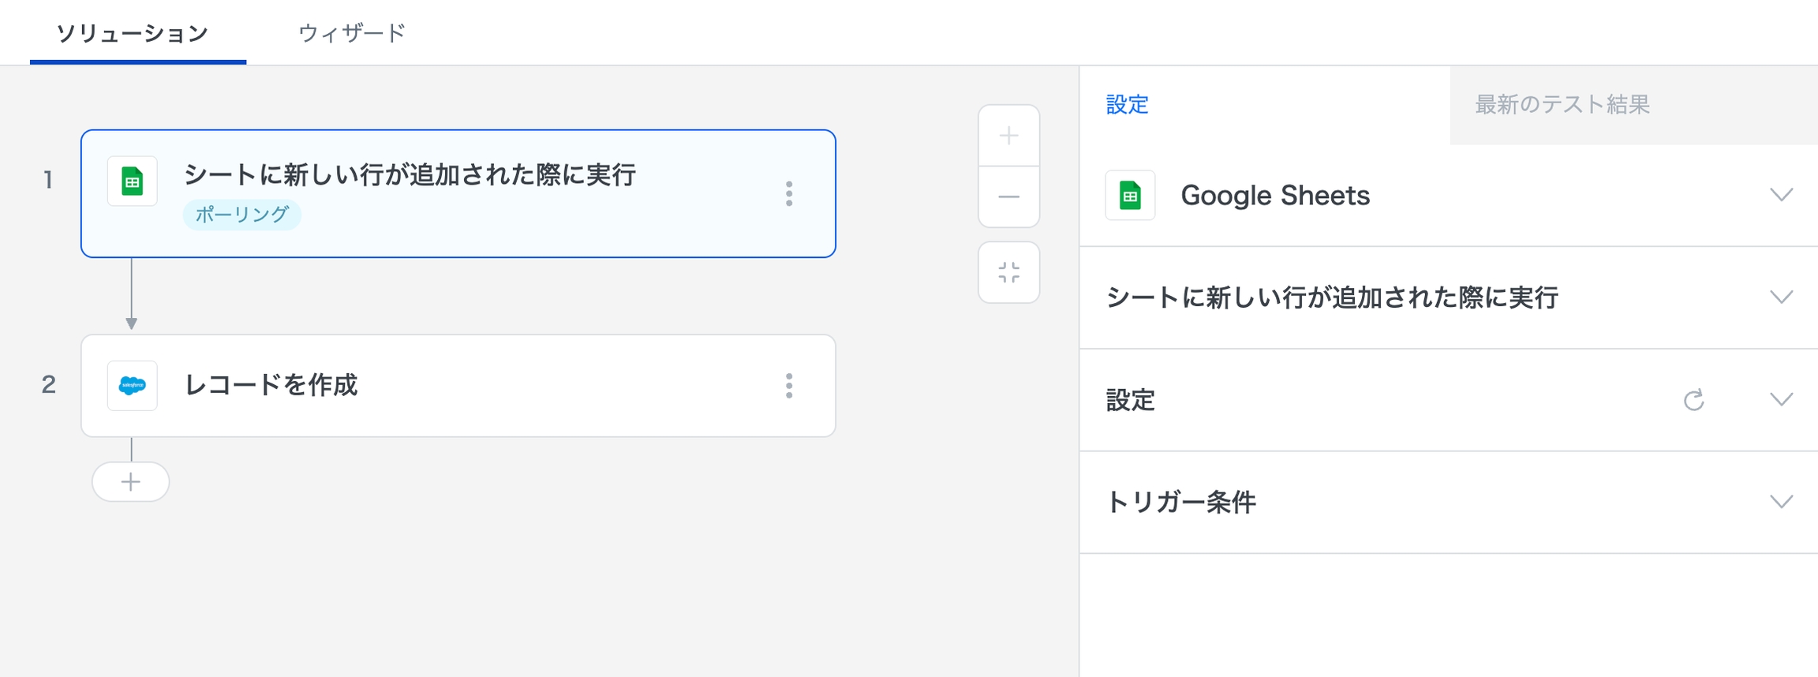Switch to the ウィザード tab
The height and width of the screenshot is (677, 1818).
(x=352, y=33)
